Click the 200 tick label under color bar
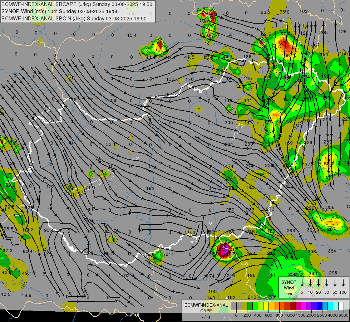Viewport: 350px width, 322px height. [247, 315]
